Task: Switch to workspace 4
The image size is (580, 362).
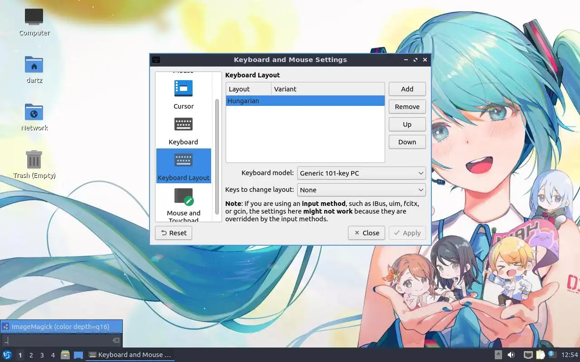Action: tap(53, 355)
